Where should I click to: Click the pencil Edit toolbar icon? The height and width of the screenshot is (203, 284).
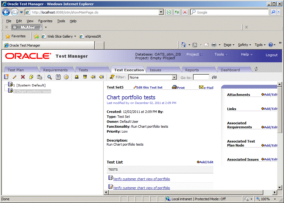pyautogui.click(x=15, y=77)
